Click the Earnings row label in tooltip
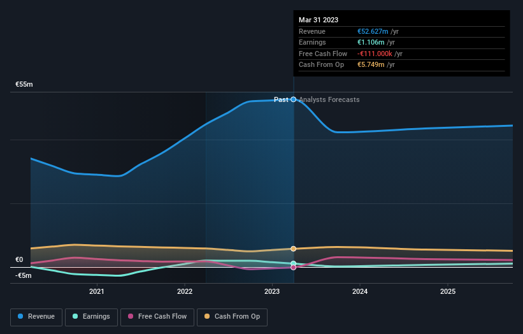The width and height of the screenshot is (523, 334). tap(312, 42)
